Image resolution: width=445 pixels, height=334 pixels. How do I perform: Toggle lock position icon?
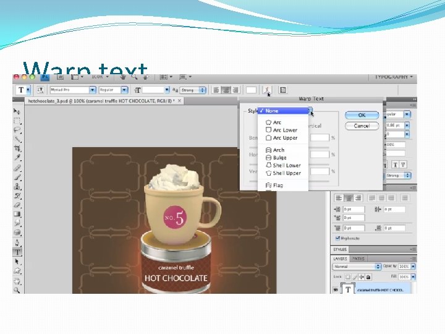(x=362, y=277)
